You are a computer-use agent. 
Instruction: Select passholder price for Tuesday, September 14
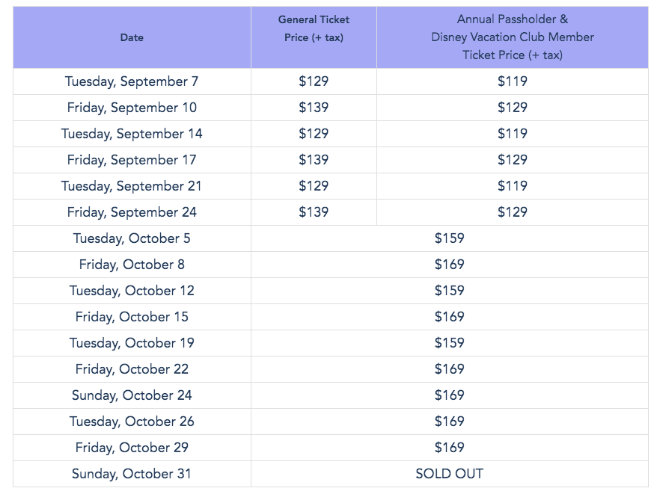click(x=512, y=134)
